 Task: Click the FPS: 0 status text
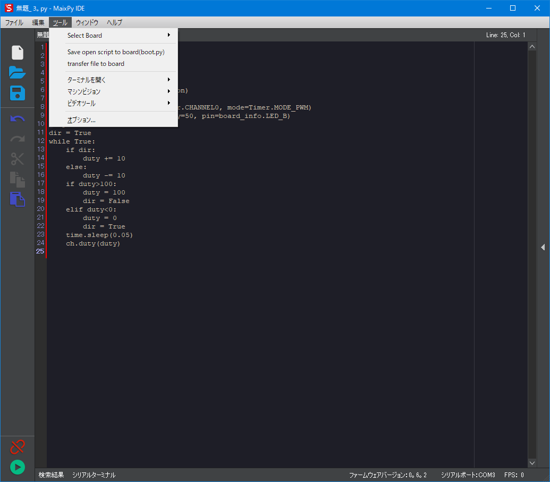tap(514, 475)
